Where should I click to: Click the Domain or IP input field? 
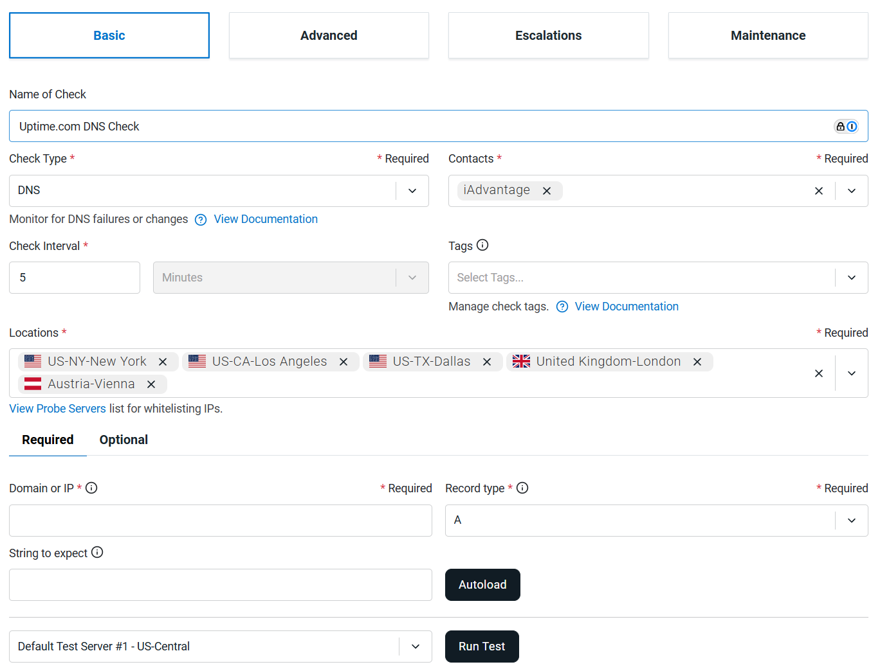220,521
